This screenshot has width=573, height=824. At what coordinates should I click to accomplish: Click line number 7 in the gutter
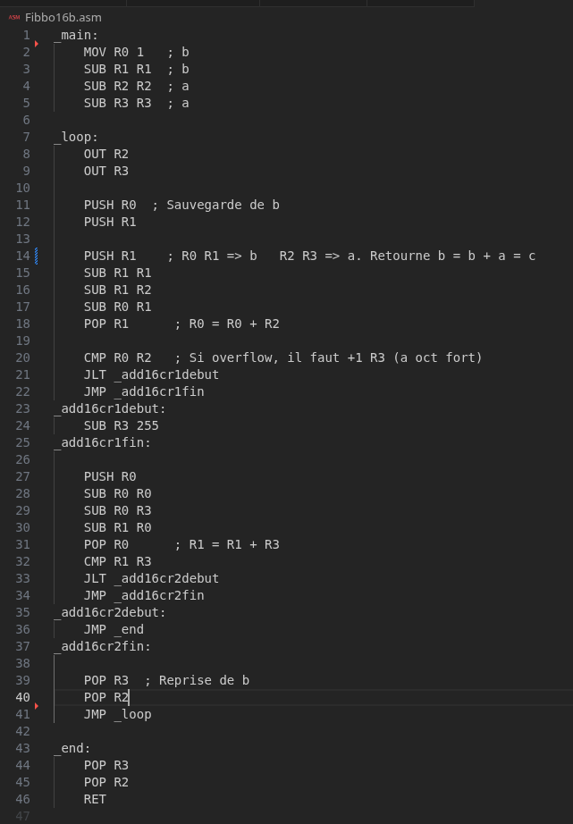[x=26, y=137]
